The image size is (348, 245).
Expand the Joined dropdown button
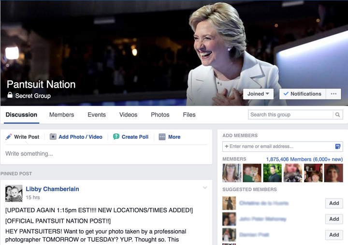click(258, 94)
